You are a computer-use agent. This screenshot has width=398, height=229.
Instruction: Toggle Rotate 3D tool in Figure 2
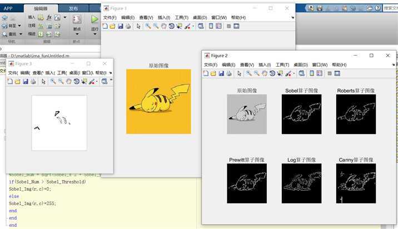pyautogui.click(x=272, y=73)
